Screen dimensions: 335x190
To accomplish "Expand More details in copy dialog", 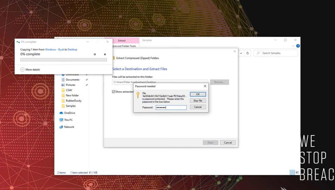I will (30, 70).
